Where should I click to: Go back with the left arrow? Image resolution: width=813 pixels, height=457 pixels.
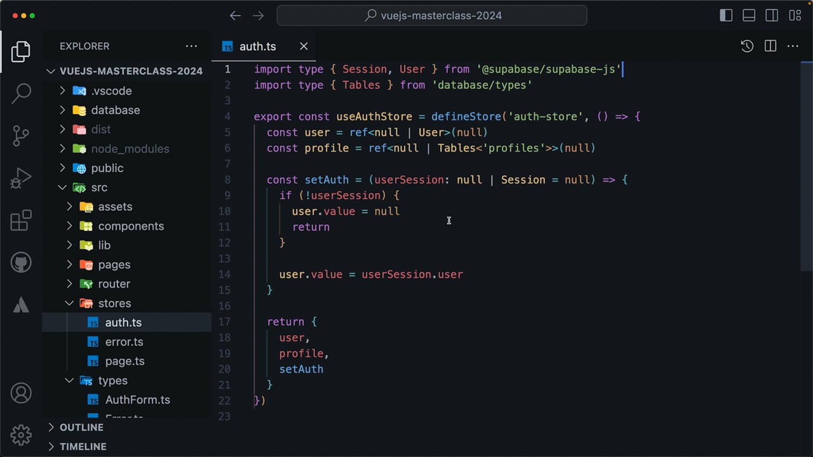pyautogui.click(x=235, y=15)
